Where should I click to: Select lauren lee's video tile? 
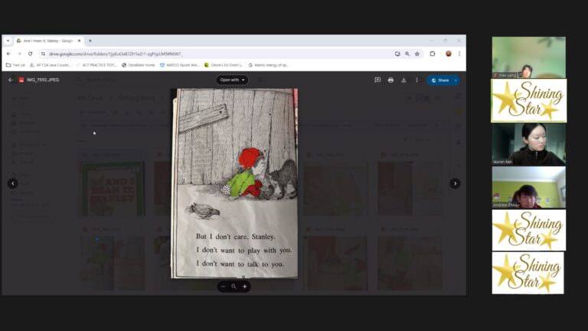click(x=529, y=144)
